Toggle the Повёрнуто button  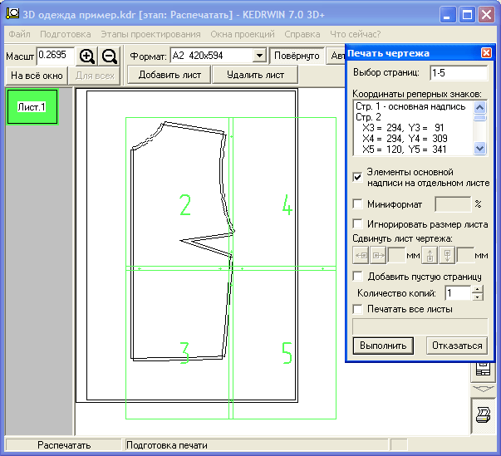297,56
